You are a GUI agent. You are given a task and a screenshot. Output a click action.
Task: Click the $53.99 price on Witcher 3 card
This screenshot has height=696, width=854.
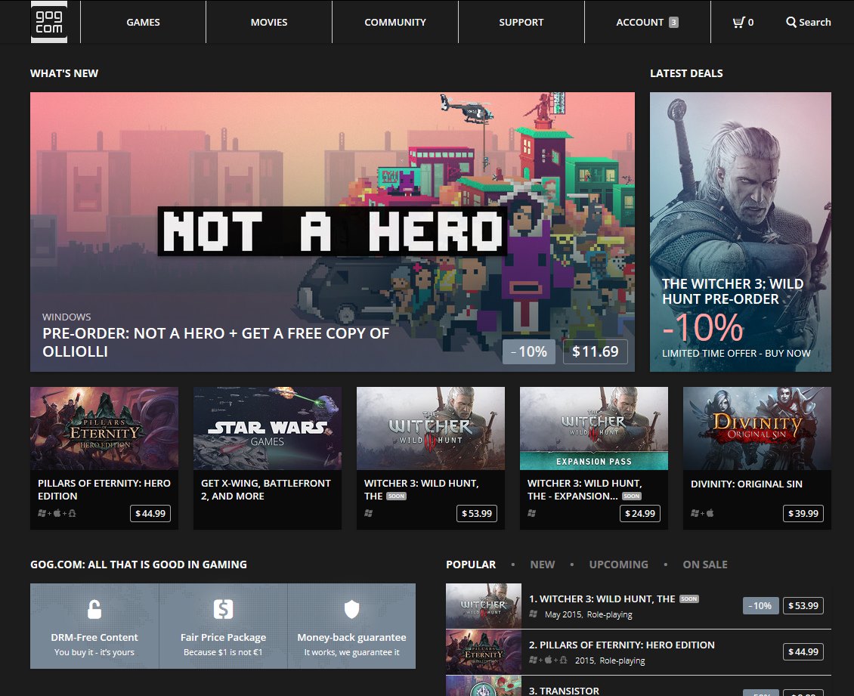[477, 514]
